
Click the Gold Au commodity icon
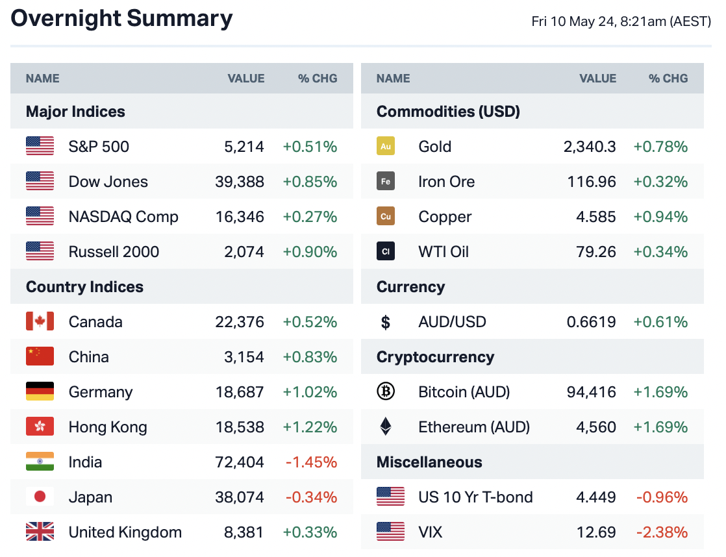click(x=386, y=147)
